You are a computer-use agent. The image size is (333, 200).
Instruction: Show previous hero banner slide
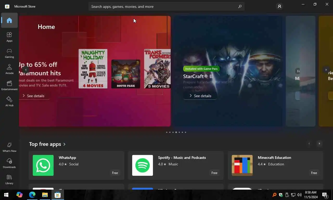(x=25, y=70)
